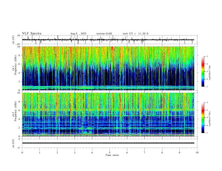This screenshot has height=171, width=222.
Task: Click the time-axis tick label "0"
Action: coord(22,153)
